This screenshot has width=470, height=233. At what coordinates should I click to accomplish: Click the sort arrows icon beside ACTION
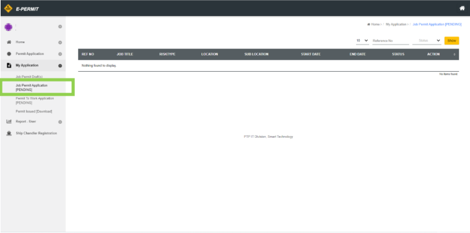[x=455, y=54]
